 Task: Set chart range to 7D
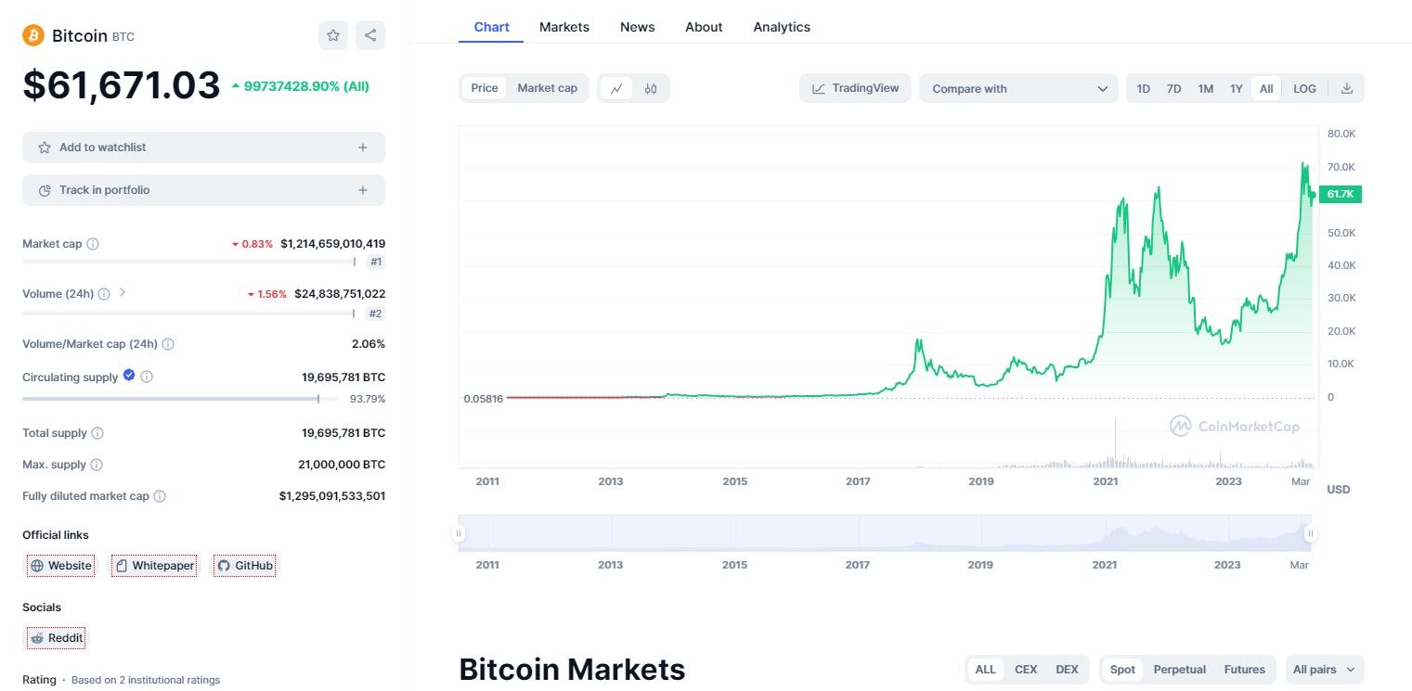[x=1173, y=88]
